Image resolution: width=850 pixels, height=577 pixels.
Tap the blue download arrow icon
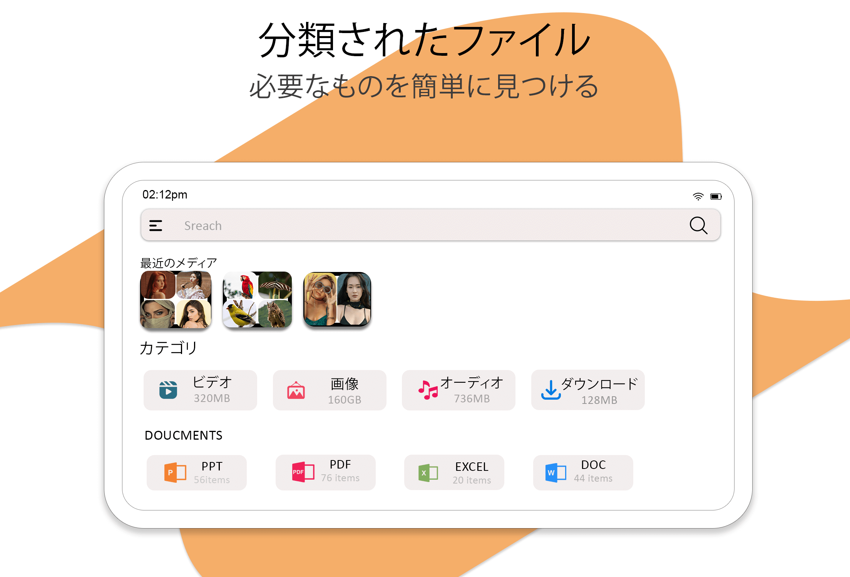(551, 390)
